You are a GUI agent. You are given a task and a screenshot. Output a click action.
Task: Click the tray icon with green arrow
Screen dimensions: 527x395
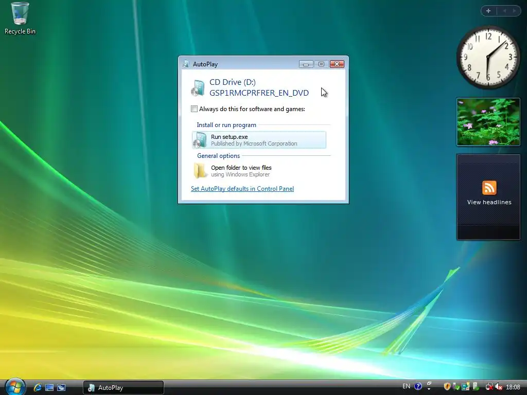tap(476, 387)
